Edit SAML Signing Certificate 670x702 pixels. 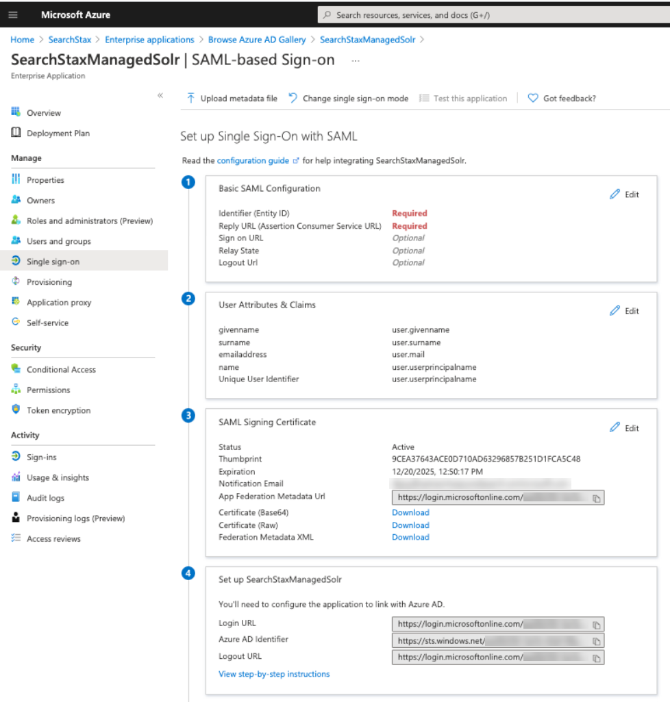click(624, 428)
